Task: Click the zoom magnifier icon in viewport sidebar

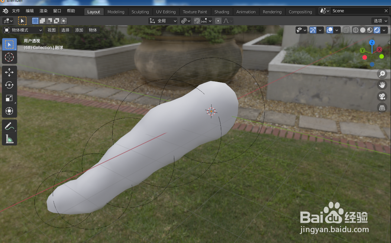Action: (x=382, y=74)
